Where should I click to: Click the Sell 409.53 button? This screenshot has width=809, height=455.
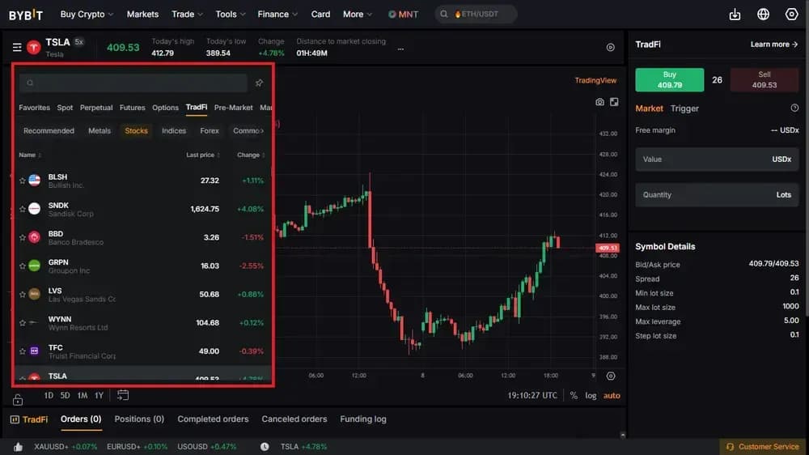point(765,80)
